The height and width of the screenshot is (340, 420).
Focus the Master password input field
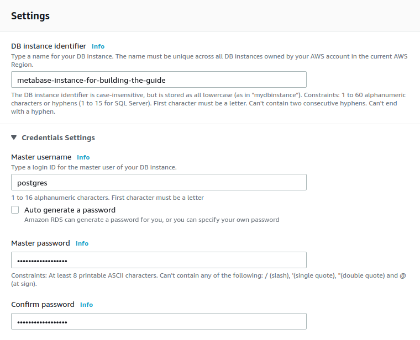[159, 260]
